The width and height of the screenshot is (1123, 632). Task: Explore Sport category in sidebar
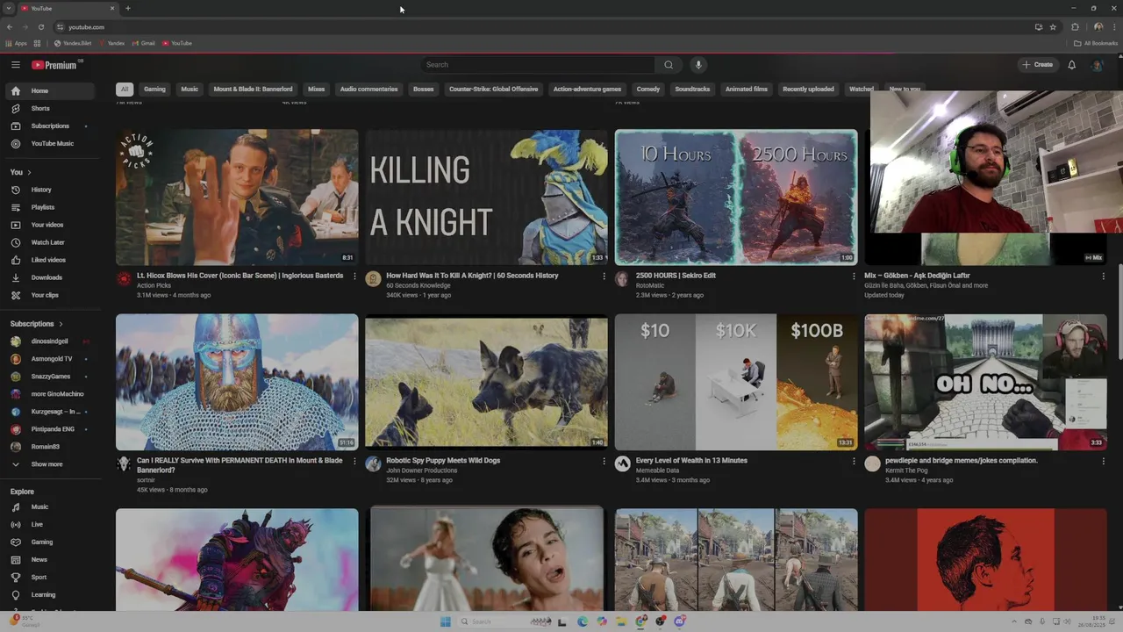[x=49, y=577]
